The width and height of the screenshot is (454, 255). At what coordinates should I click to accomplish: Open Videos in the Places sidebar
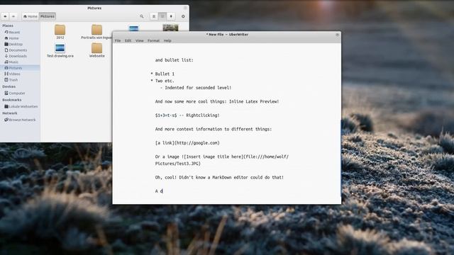(13, 74)
